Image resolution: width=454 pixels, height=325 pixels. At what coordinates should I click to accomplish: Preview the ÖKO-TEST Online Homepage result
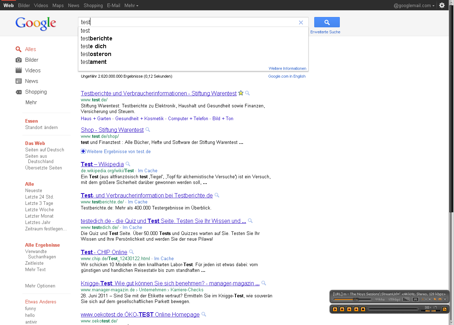pos(204,314)
